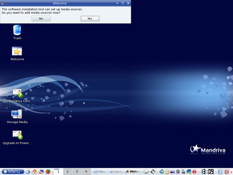
Task: Click the show desktop icon in the panel
Action: [28, 171]
